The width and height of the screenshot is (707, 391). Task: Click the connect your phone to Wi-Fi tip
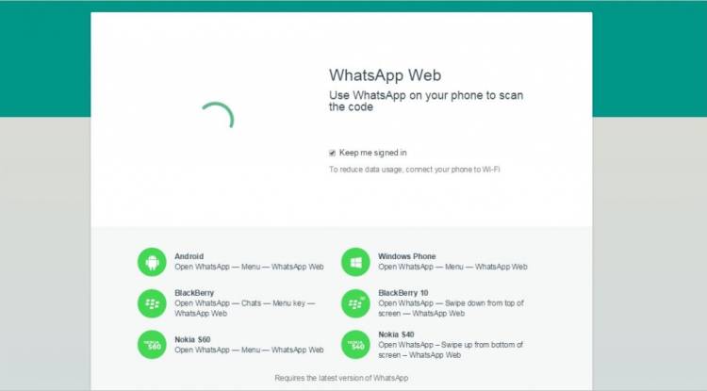[x=415, y=170]
